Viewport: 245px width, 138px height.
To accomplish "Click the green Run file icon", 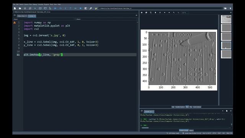I will (35, 8).
